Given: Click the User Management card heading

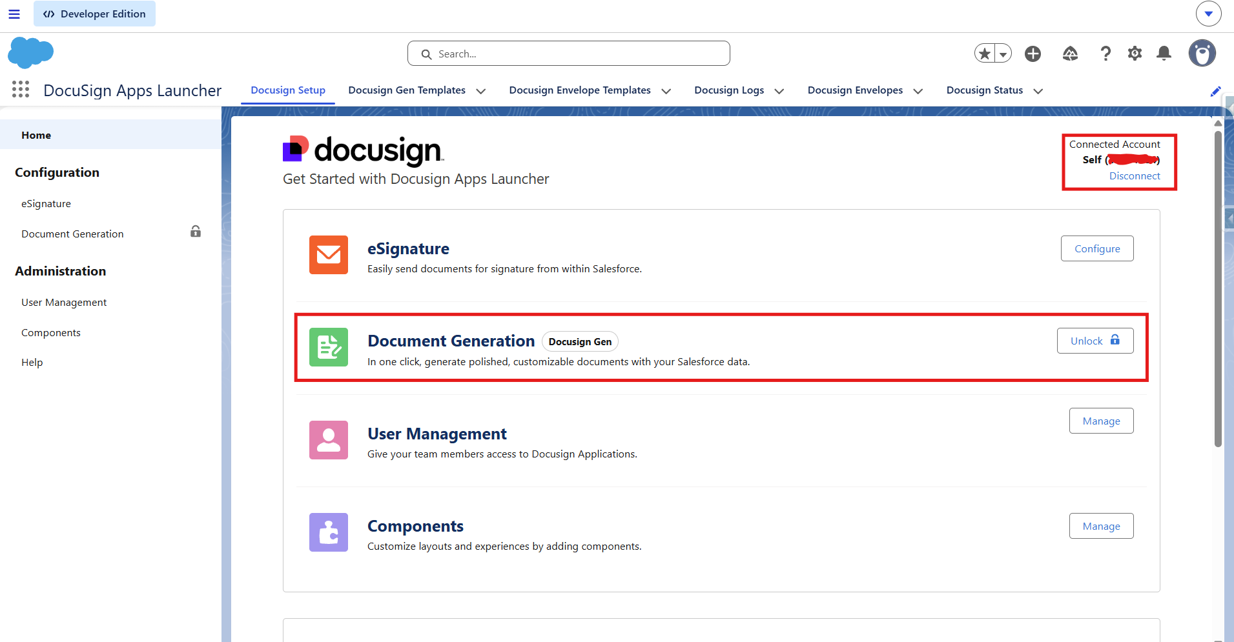Looking at the screenshot, I should tap(437, 434).
